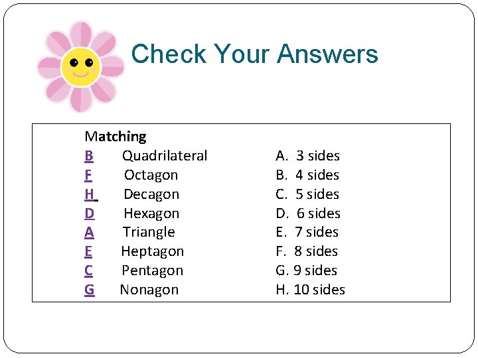Image resolution: width=478 pixels, height=358 pixels.
Task: Click underlined answer letter beside Octagon
Action: tap(88, 175)
